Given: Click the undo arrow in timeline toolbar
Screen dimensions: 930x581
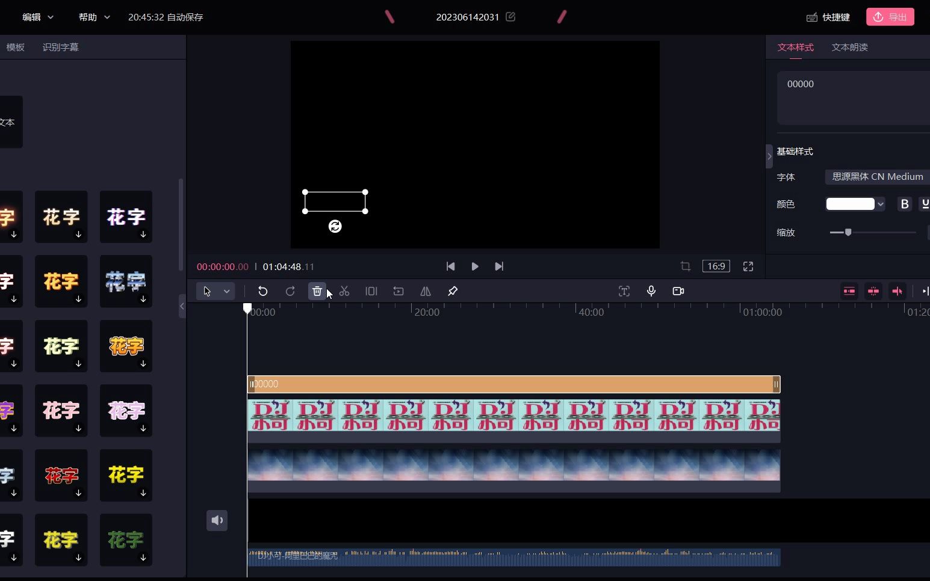Looking at the screenshot, I should pos(262,291).
